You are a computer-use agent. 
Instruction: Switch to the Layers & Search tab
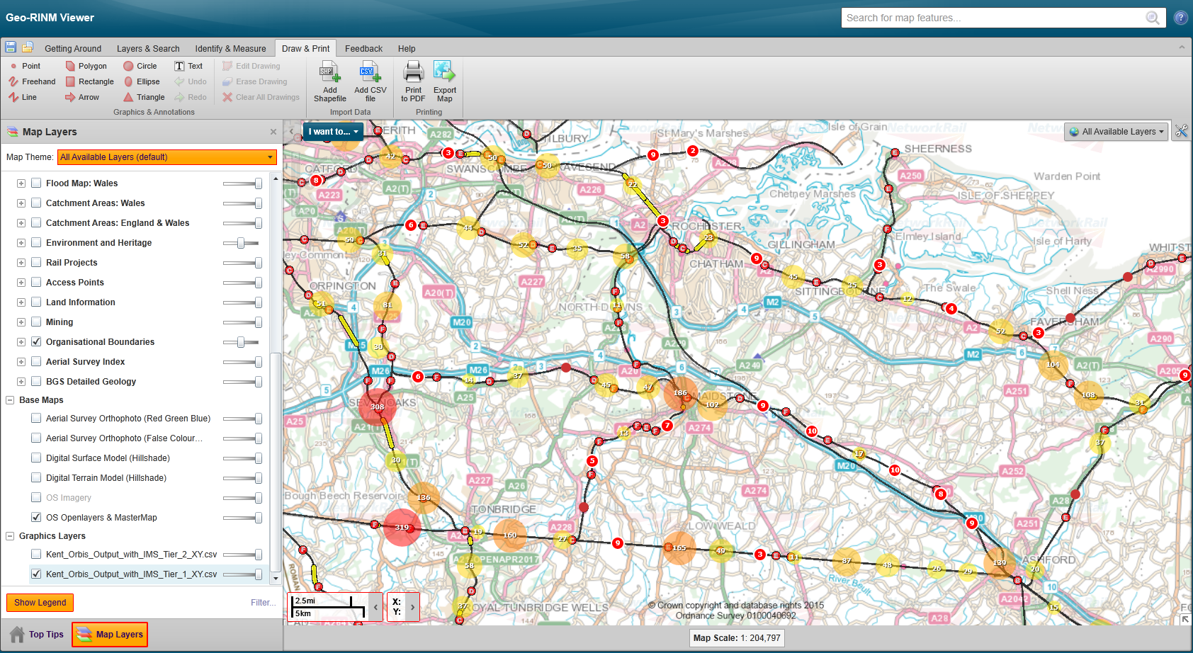[x=148, y=49]
